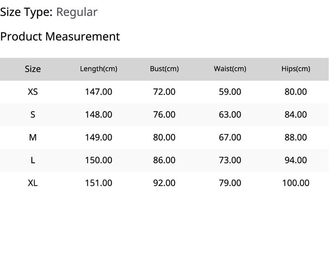Viewport: 329px width, 262px height.
Task: Click the Bust(cm) column header
Action: [x=164, y=69]
